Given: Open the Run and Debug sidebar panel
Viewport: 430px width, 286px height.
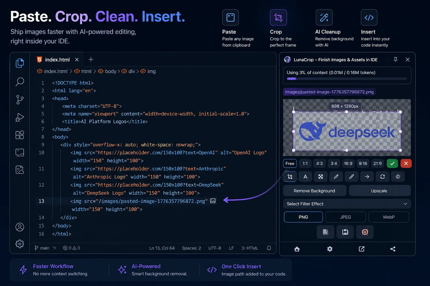Looking at the screenshot, I should (20, 117).
